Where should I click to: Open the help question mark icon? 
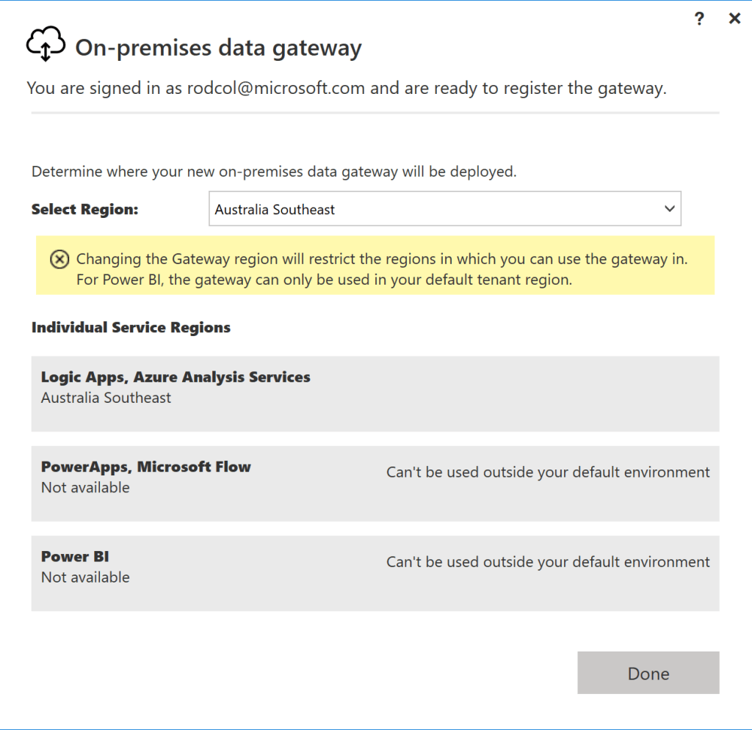coord(698,18)
